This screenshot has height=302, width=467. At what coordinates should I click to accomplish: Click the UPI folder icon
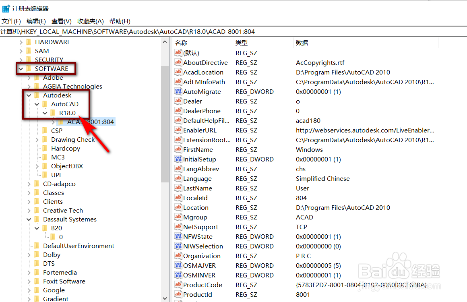tap(45, 175)
